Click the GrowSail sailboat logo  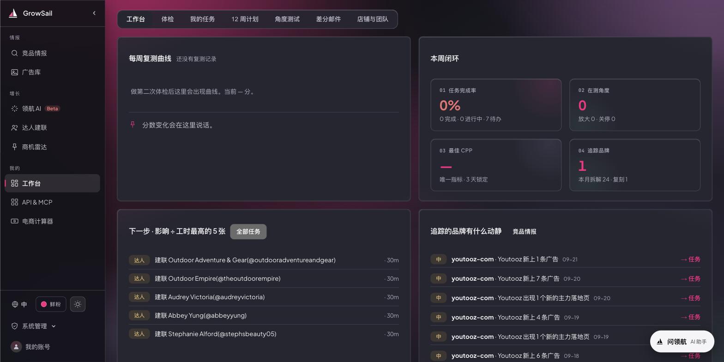point(13,13)
